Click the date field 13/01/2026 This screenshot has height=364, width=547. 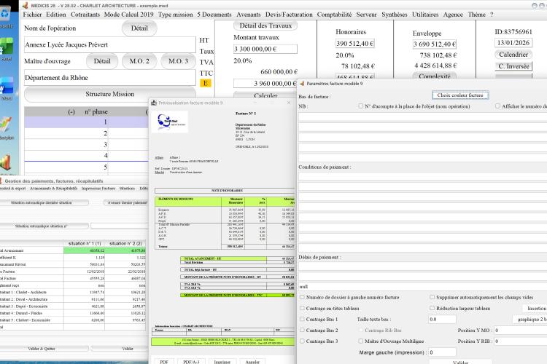pyautogui.click(x=513, y=43)
